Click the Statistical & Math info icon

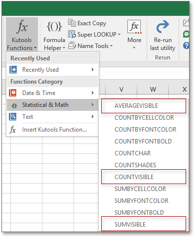13,105
